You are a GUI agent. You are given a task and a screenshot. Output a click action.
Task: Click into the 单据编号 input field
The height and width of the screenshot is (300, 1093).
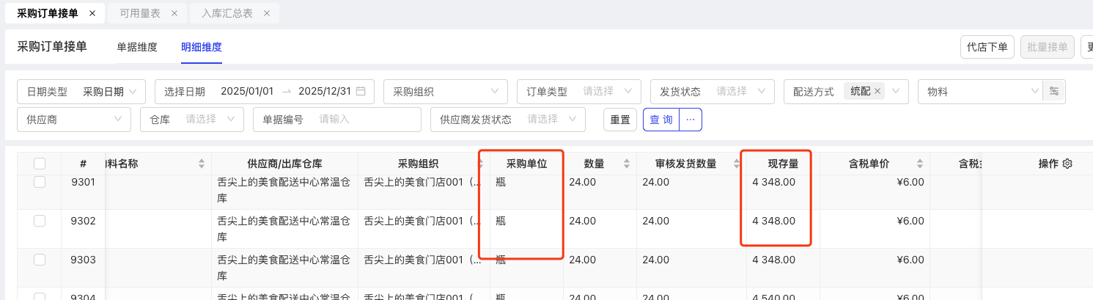(x=367, y=119)
